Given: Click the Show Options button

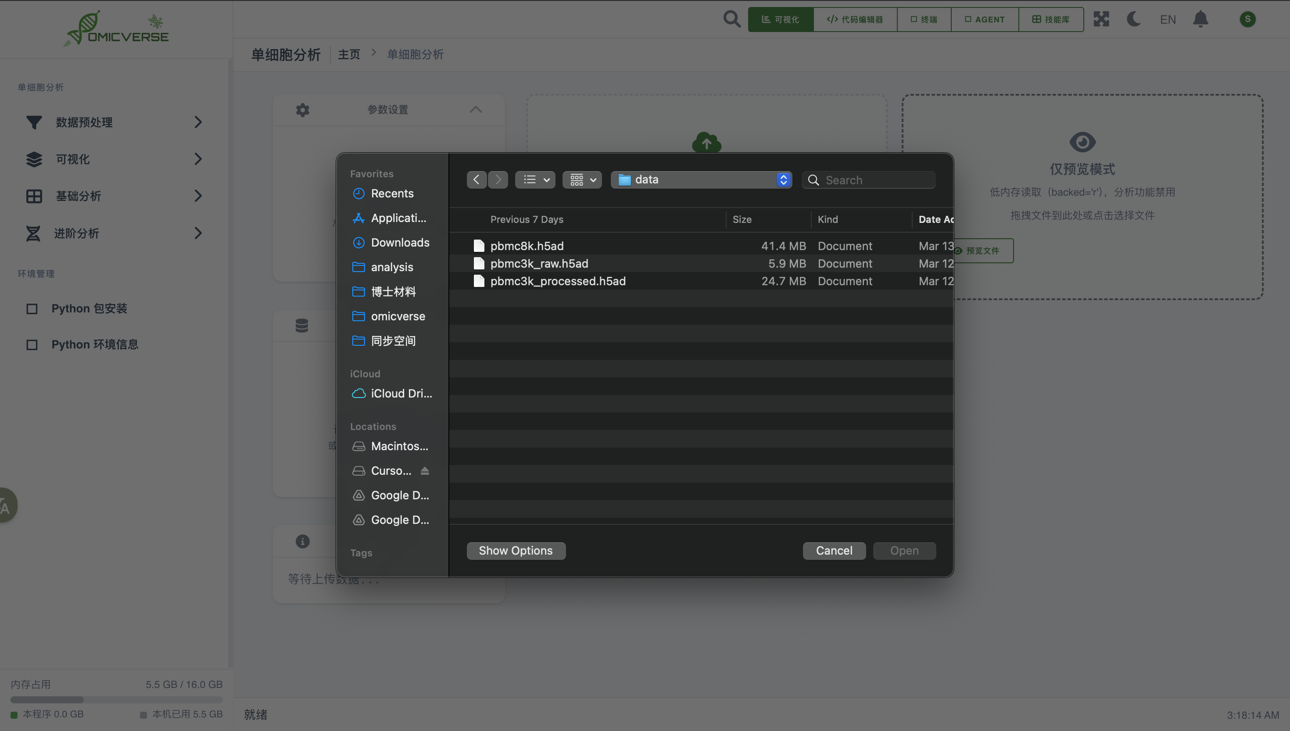Looking at the screenshot, I should pyautogui.click(x=516, y=550).
